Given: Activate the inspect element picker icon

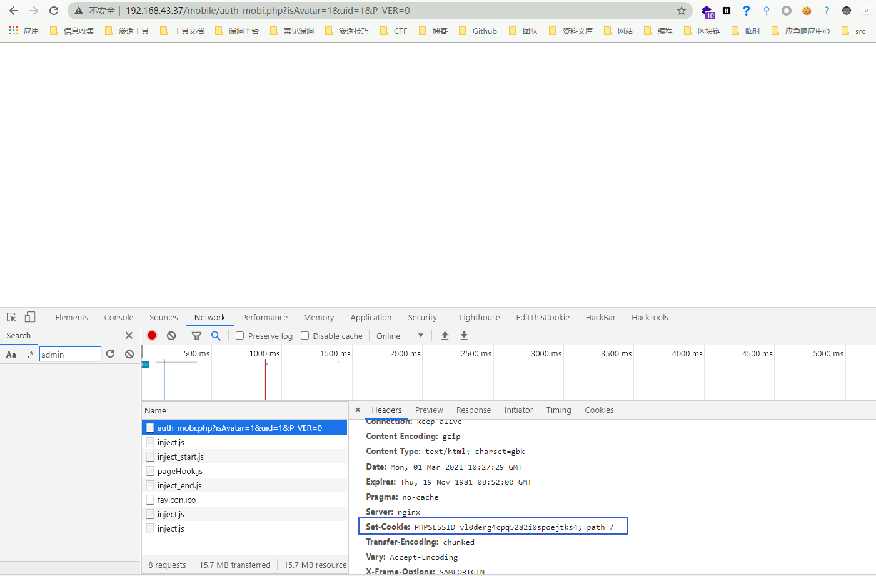Looking at the screenshot, I should click(x=11, y=317).
